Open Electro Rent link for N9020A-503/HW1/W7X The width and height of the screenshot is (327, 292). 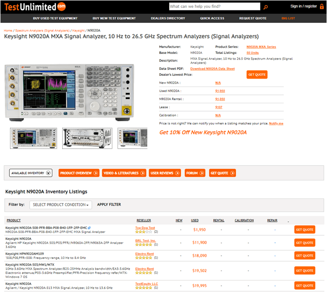pos(144,269)
